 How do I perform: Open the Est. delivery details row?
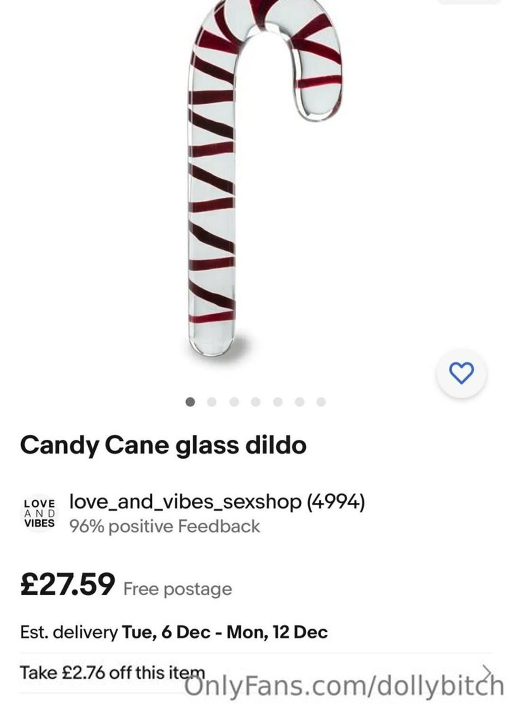pos(174,632)
